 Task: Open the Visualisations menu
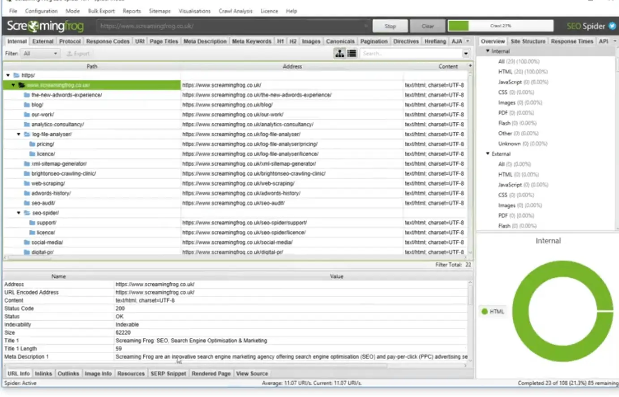click(x=194, y=11)
